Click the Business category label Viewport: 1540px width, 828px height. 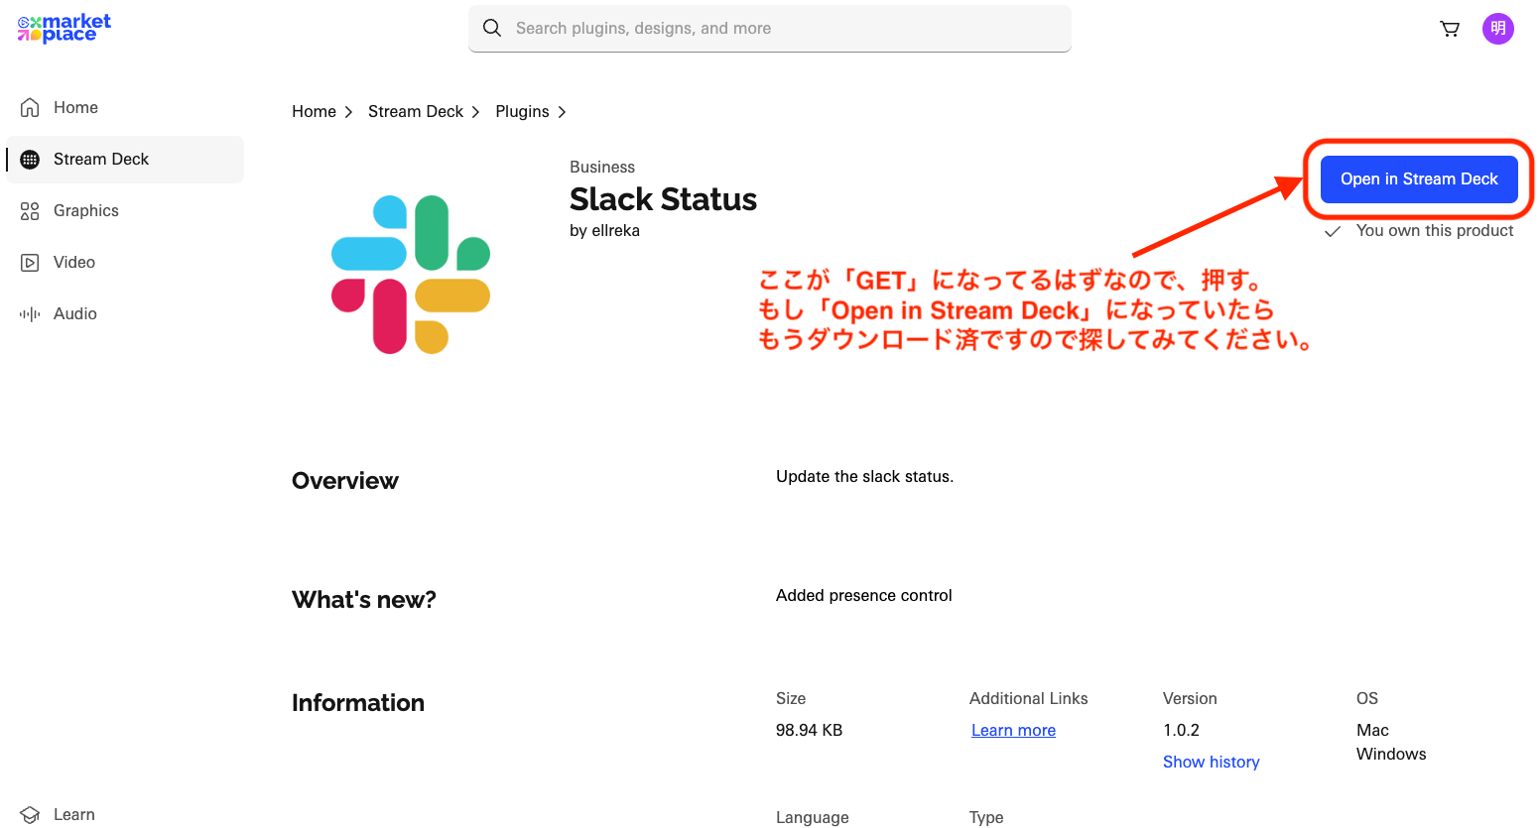pos(602,167)
